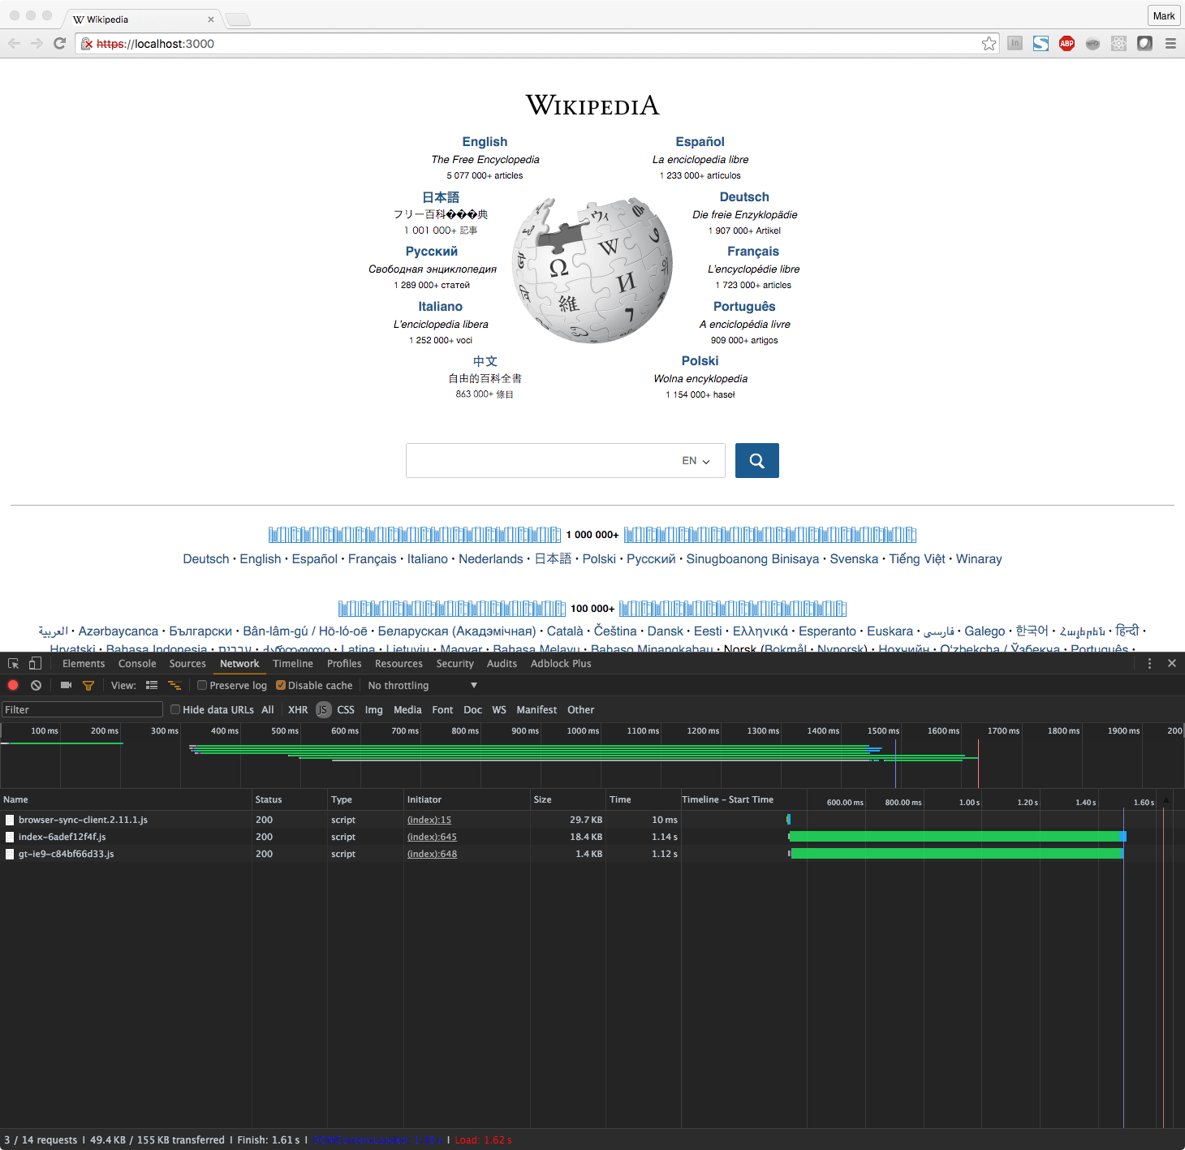The height and width of the screenshot is (1150, 1185).
Task: Switch to the Profiles tab
Action: tap(344, 664)
